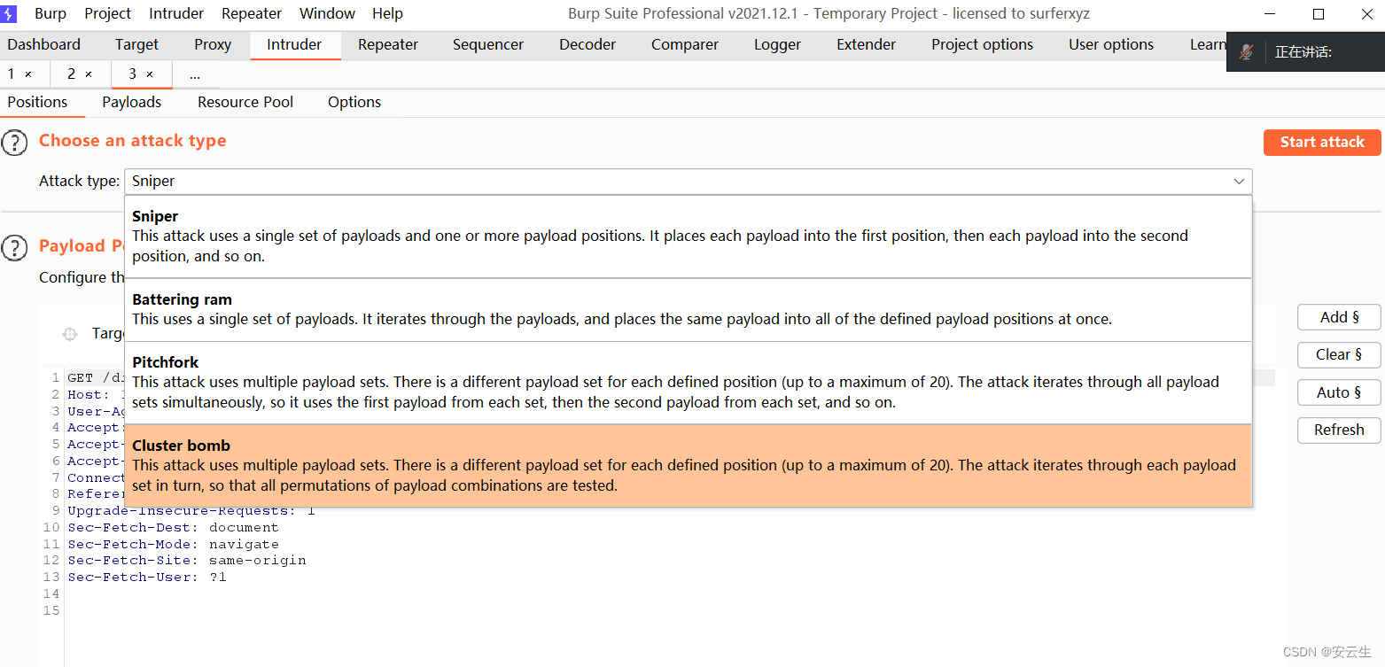Switch to the Target tab
Viewport: 1385px width, 667px height.
click(136, 44)
